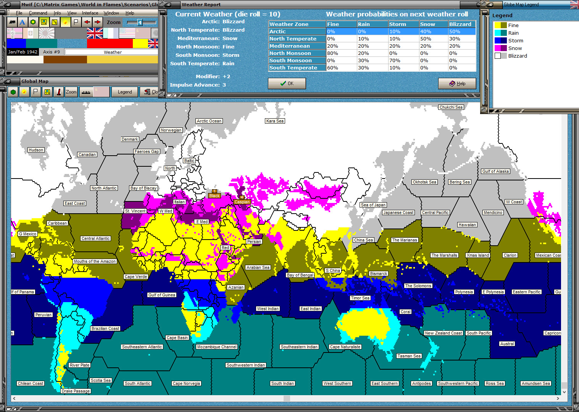The height and width of the screenshot is (412, 579).
Task: Click the green hexagon icon in main toolbar
Action: 33,22
